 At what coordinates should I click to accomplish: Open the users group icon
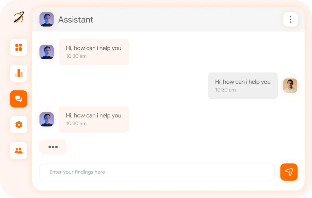(x=18, y=151)
